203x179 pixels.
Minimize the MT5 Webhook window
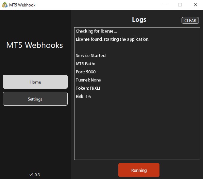165,5
